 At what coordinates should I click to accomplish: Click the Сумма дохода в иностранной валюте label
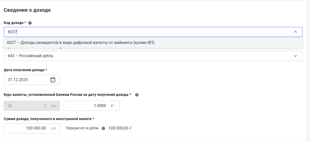pyautogui.click(x=49, y=119)
